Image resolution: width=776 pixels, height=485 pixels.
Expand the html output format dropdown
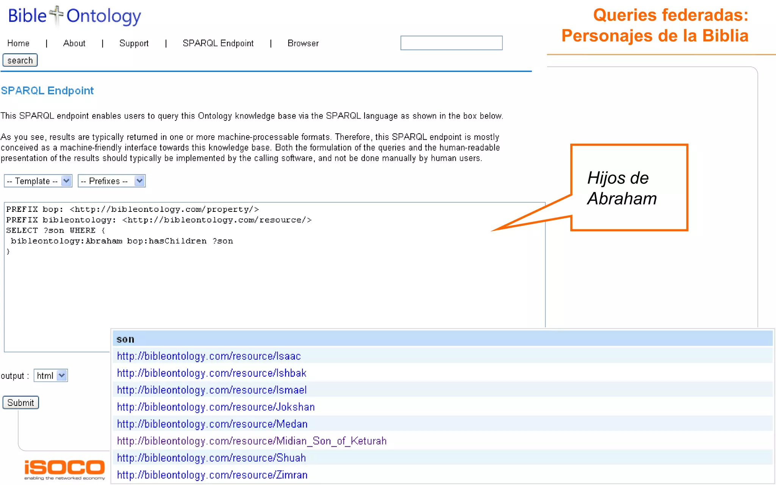tap(50, 375)
